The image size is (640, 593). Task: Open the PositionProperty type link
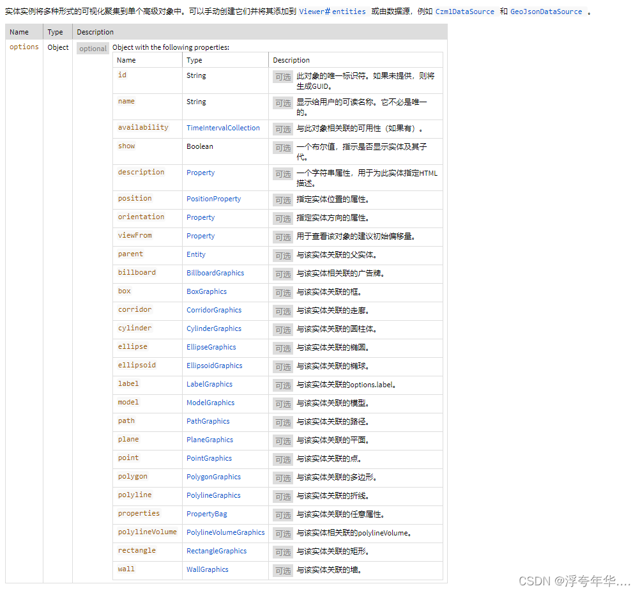213,199
